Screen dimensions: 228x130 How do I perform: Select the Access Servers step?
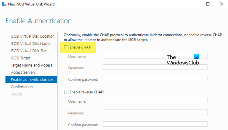click(x=23, y=72)
